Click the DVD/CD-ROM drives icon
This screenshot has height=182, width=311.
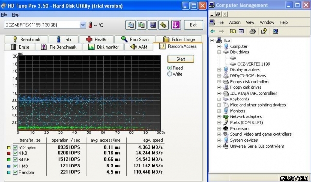[225, 75]
